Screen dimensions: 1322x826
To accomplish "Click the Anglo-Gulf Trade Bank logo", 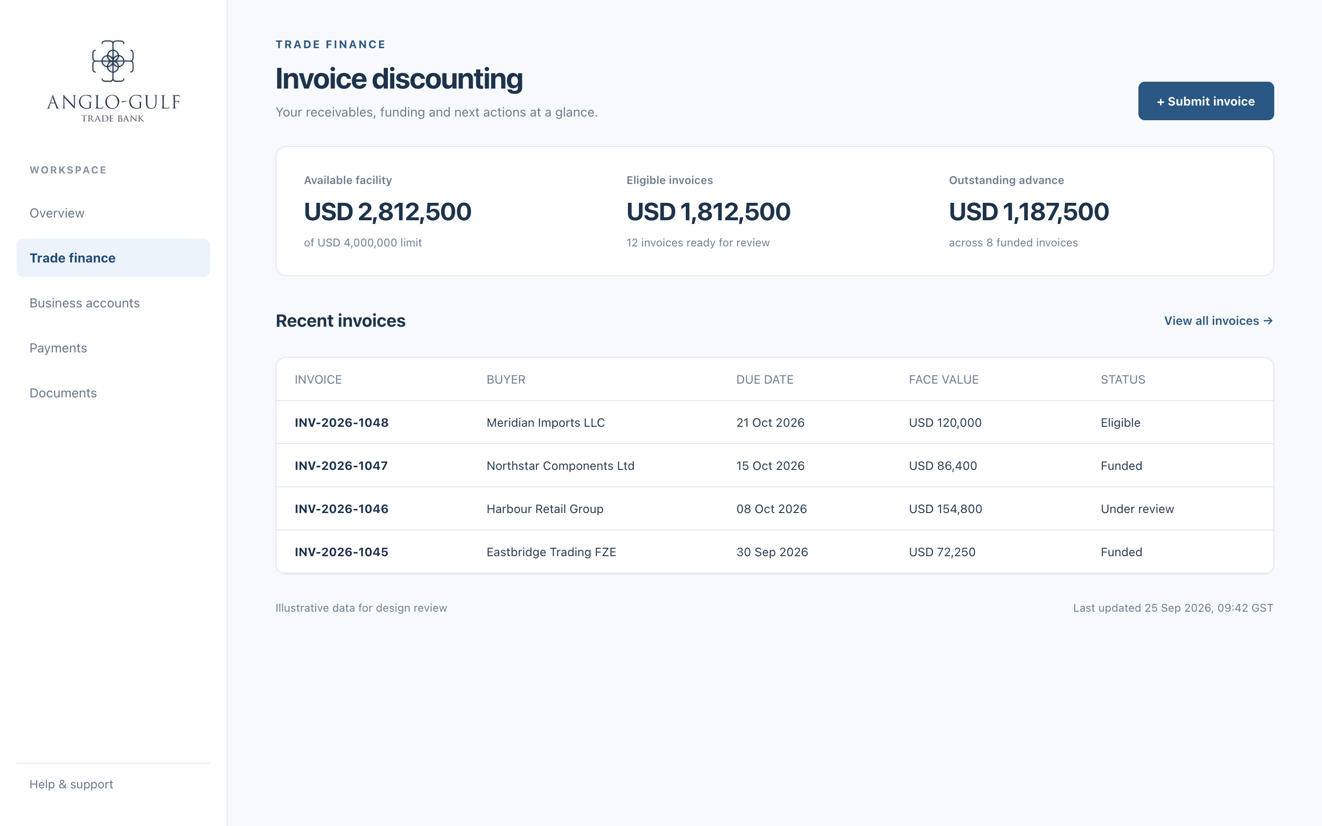I will 113,81.
